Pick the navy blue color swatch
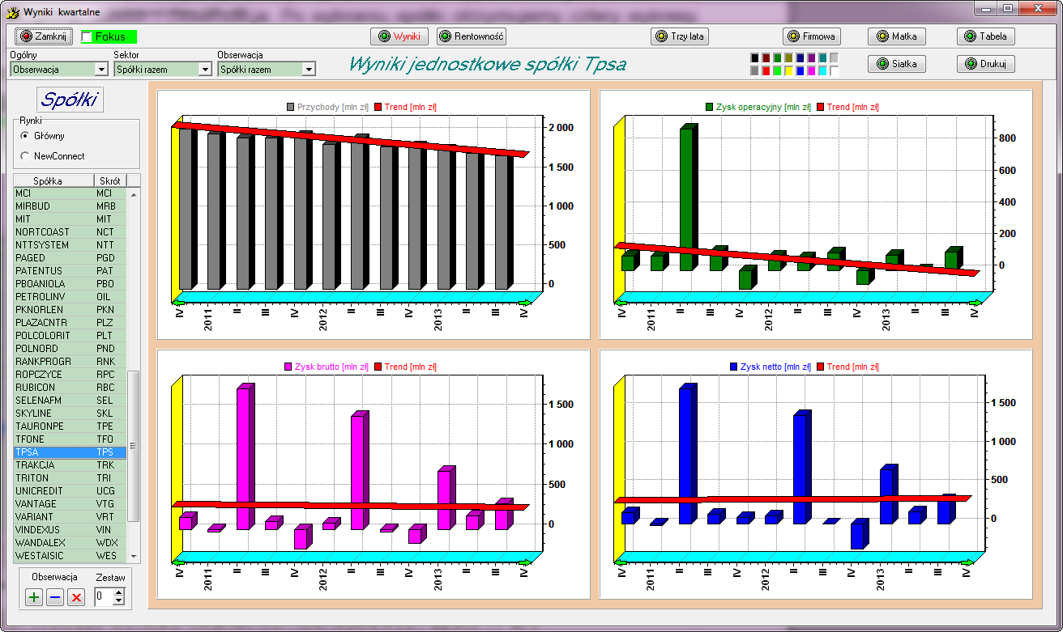The image size is (1063, 632). click(x=800, y=58)
